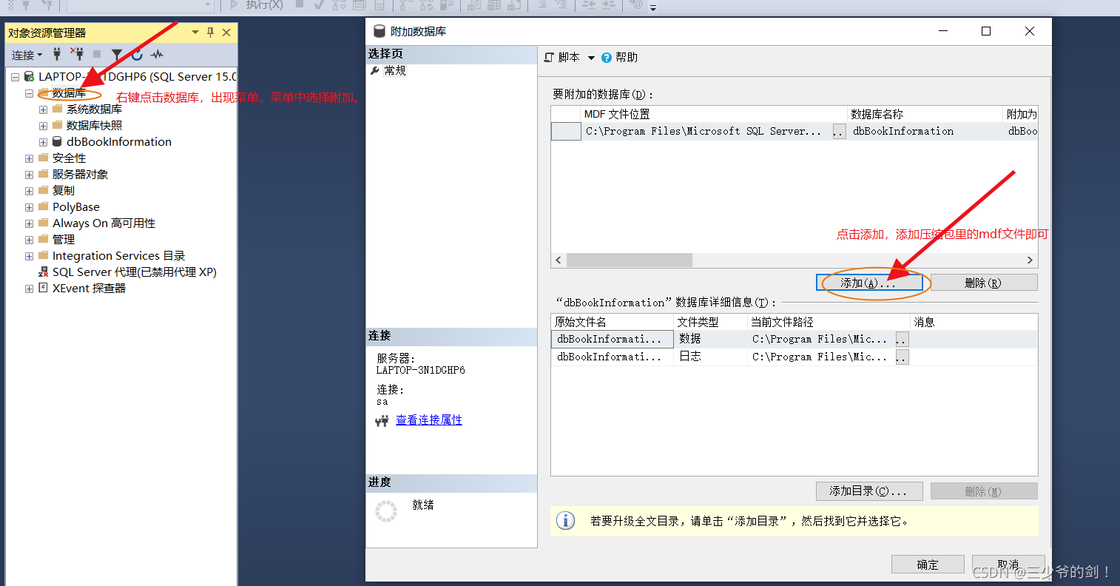Click the 消息 column header

click(x=974, y=322)
